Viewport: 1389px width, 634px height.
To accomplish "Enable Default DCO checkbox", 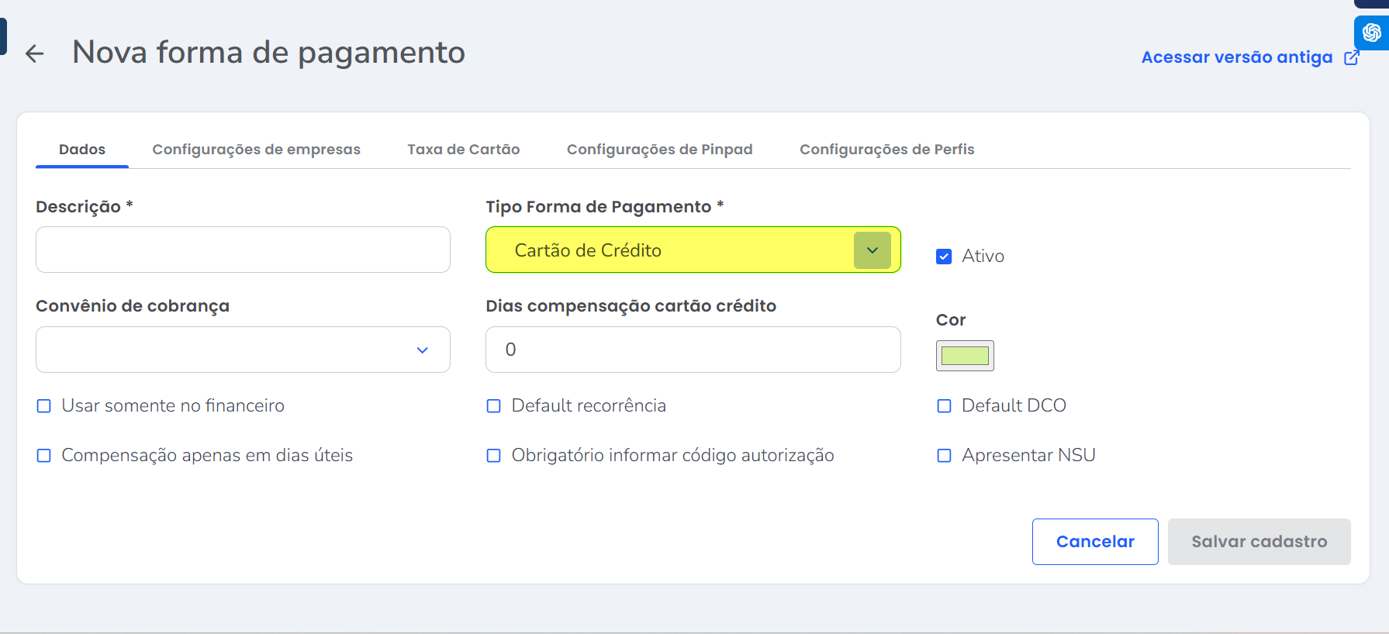I will coord(944,406).
